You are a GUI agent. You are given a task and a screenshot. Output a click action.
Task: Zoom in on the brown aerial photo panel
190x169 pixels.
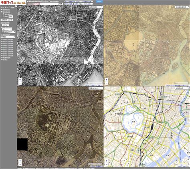tap(20, 161)
